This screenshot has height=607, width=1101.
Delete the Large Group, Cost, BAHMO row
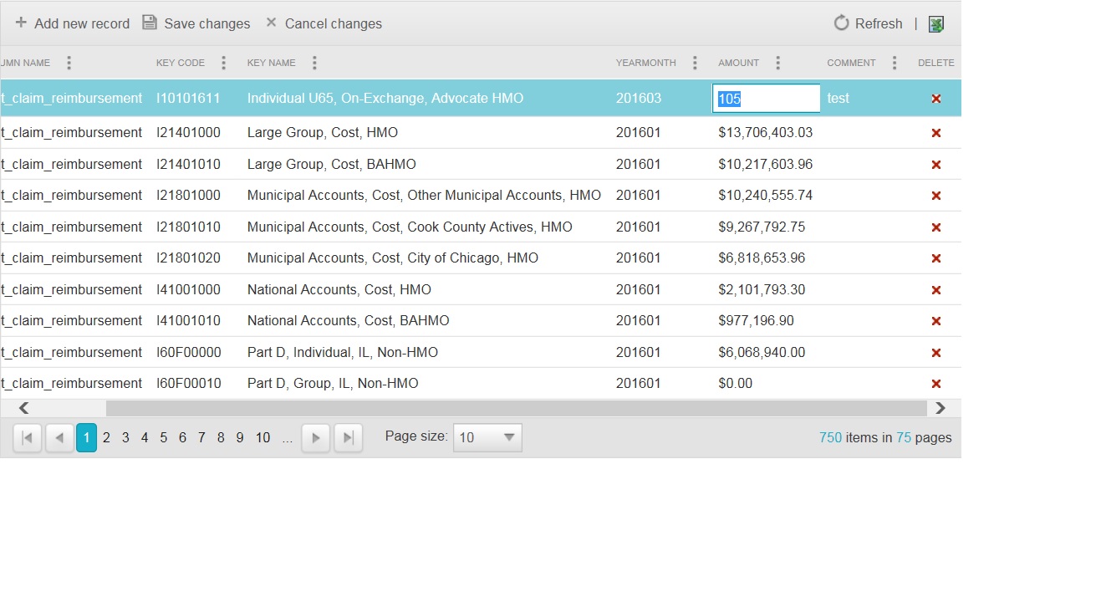point(935,165)
